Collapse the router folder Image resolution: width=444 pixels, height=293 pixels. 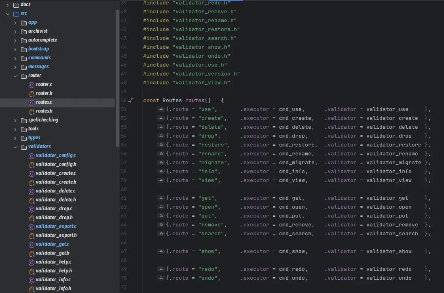tap(15, 76)
